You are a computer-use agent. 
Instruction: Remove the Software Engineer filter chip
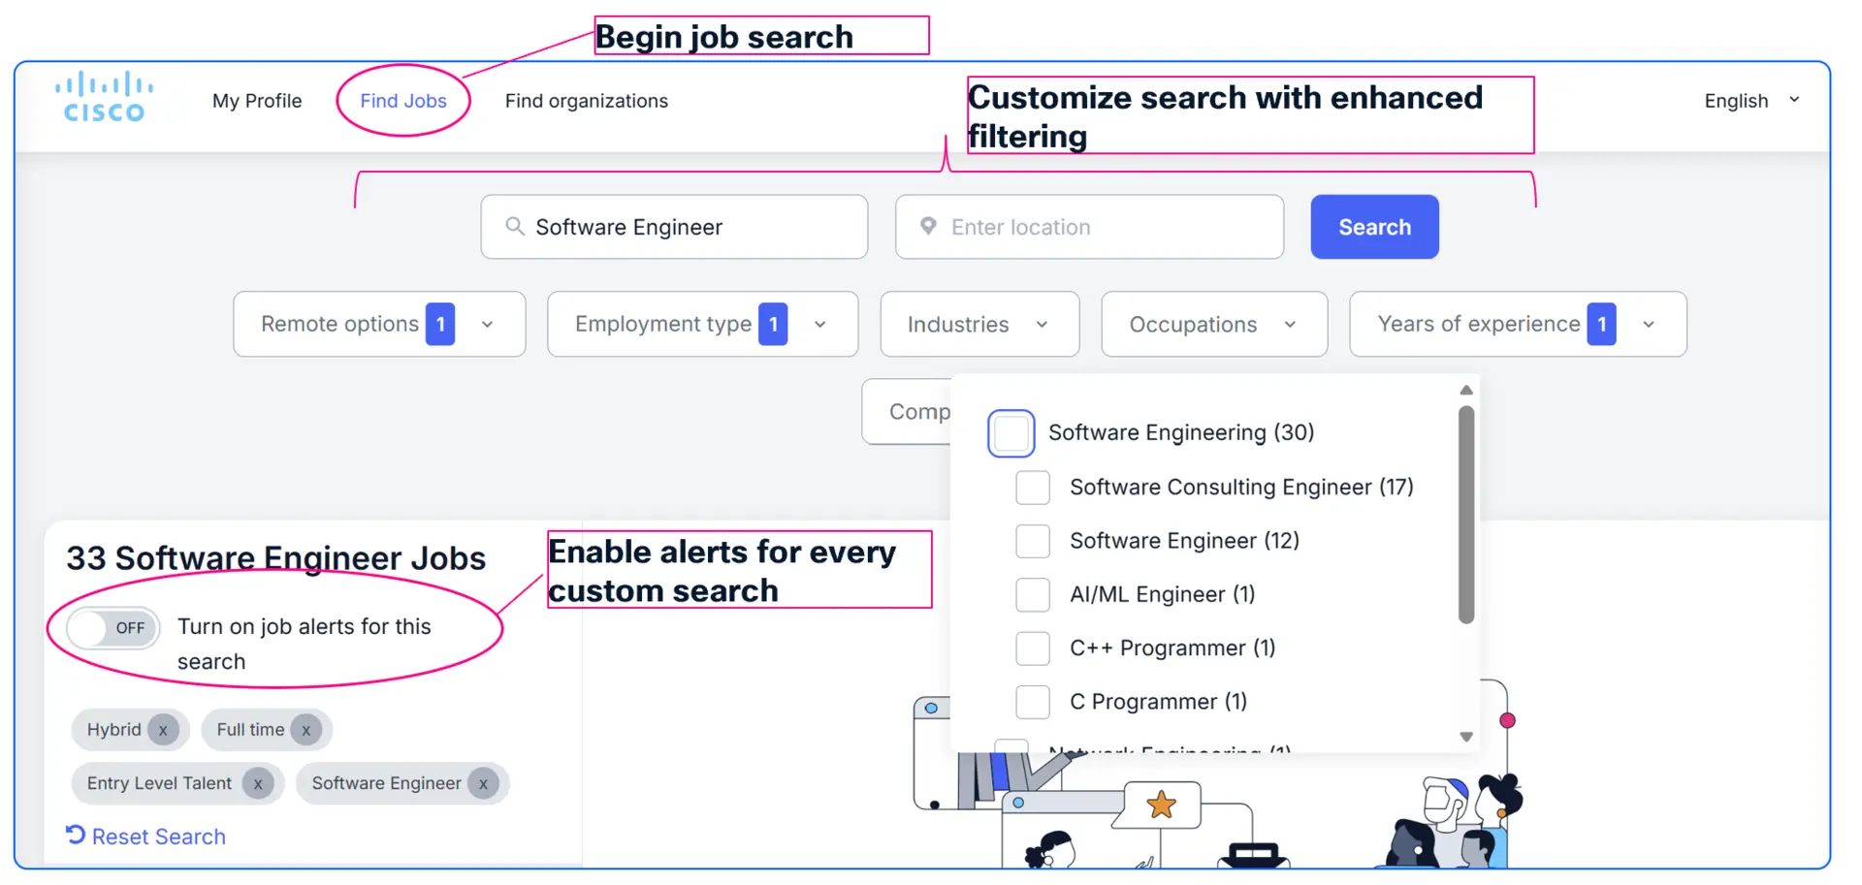pyautogui.click(x=483, y=783)
